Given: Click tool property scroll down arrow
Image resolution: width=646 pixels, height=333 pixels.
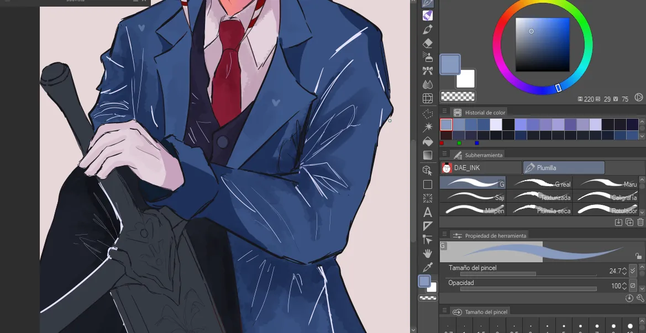Looking at the screenshot, I should point(642,289).
